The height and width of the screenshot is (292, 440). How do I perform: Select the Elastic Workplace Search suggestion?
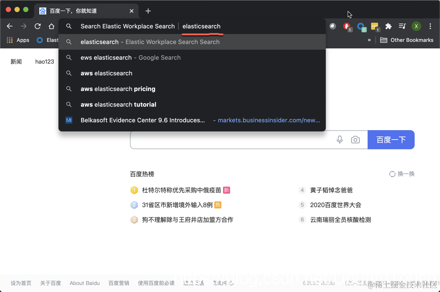[192, 42]
